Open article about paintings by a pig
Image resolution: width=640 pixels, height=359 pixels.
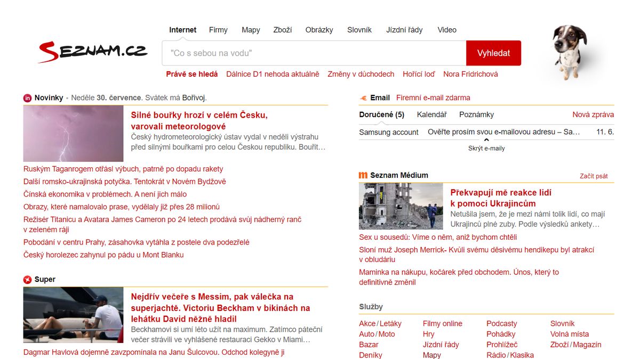tap(122, 207)
